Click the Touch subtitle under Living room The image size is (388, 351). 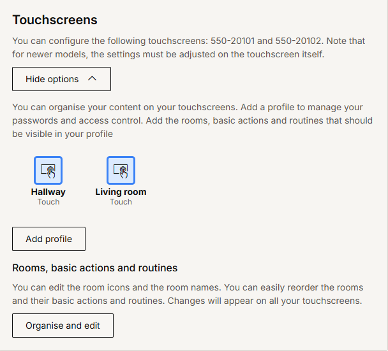click(121, 202)
